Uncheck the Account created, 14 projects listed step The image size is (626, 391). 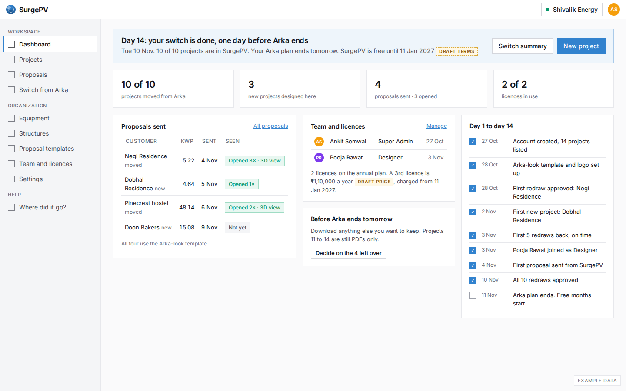tap(473, 142)
